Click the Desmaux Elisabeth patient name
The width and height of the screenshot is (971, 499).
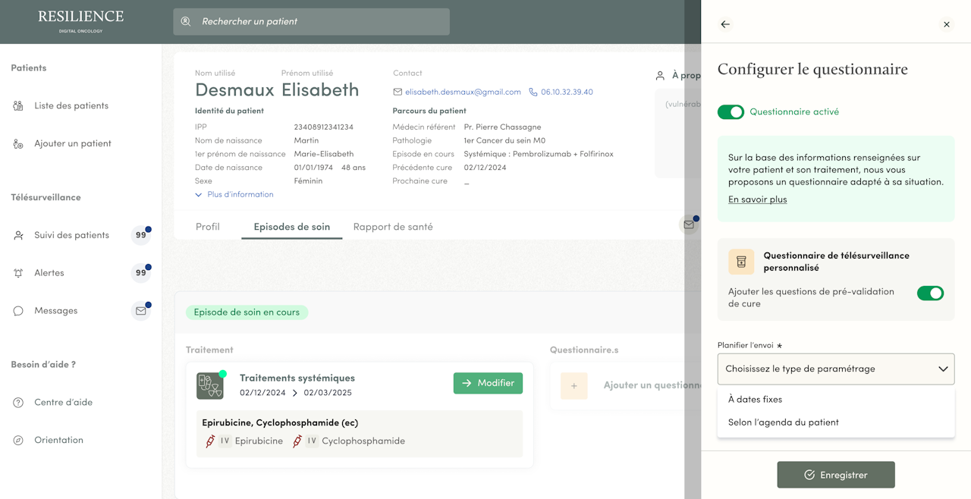(x=277, y=90)
